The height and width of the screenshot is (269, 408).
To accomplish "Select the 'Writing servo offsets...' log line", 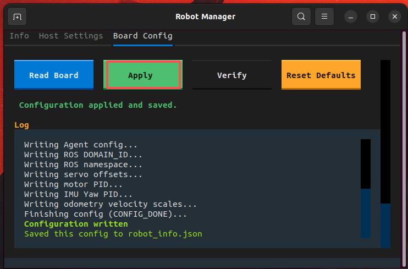I will click(83, 174).
